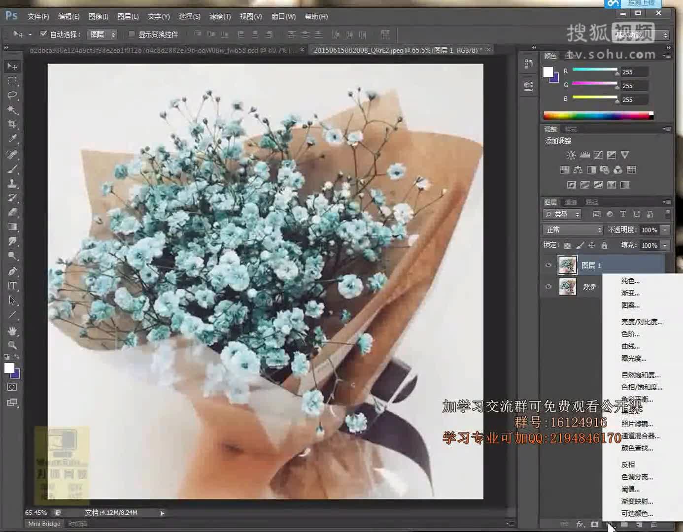Switch to the 通道 panel tab
The image size is (683, 532).
571,202
